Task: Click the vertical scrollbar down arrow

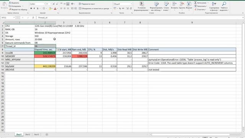Action: pos(243,131)
